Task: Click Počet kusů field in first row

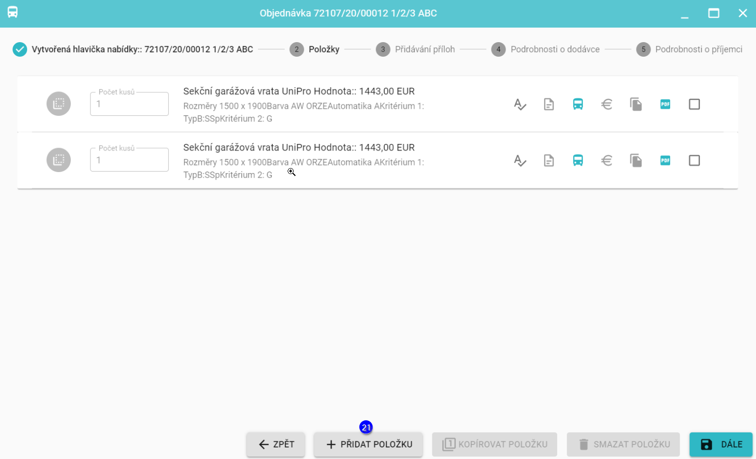Action: click(130, 104)
